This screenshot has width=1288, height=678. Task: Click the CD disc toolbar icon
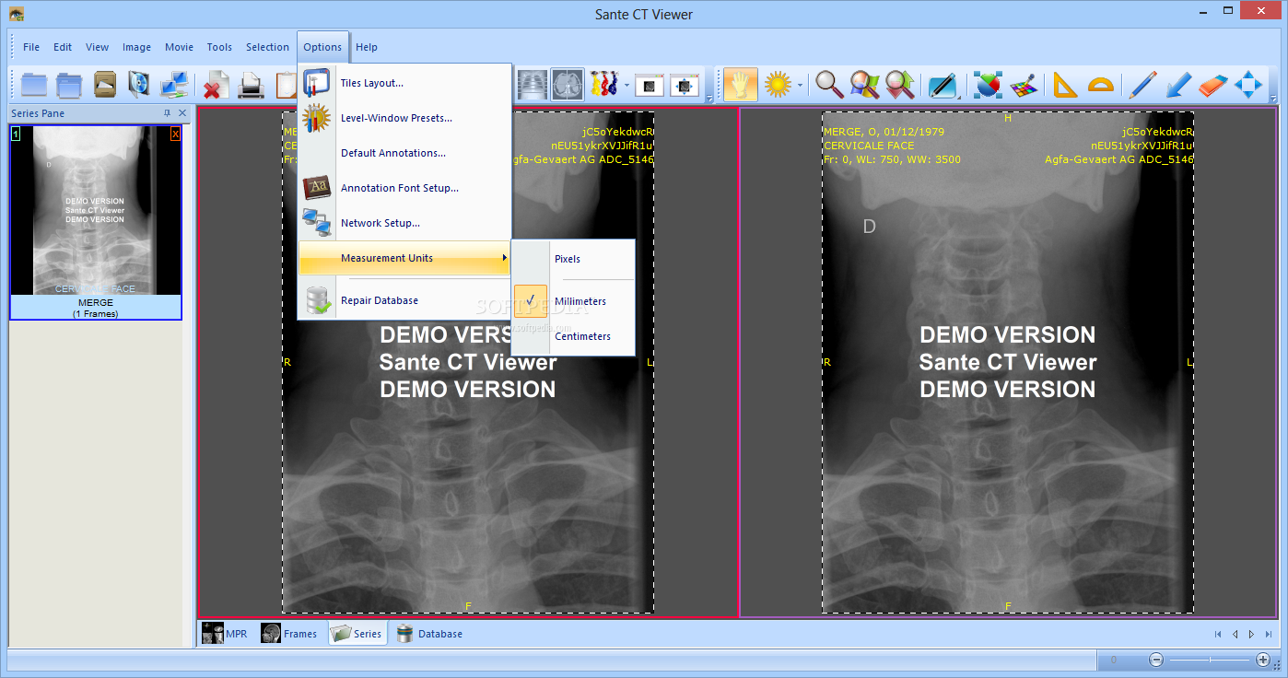point(139,85)
